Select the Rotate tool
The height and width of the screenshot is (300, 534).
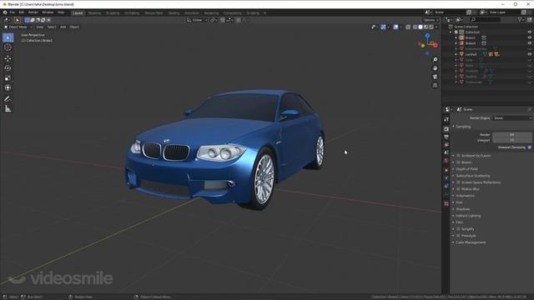click(x=8, y=68)
